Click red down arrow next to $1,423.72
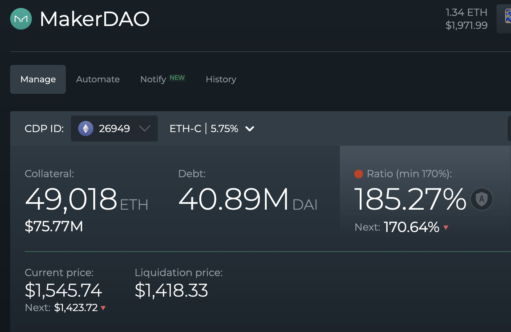This screenshot has height=332, width=511. [x=103, y=308]
